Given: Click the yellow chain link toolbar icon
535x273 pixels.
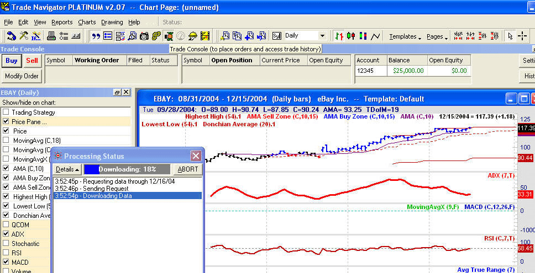Looking at the screenshot, I should [x=156, y=36].
